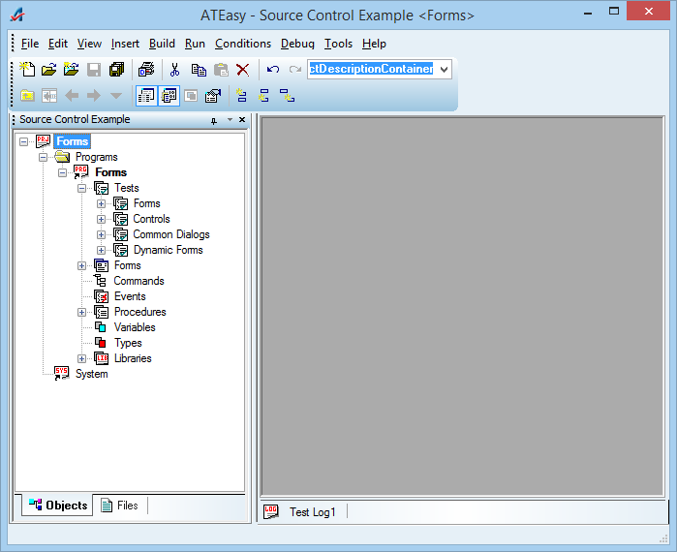Viewport: 677px width, 552px height.
Task: Open the Debug menu
Action: 297,44
